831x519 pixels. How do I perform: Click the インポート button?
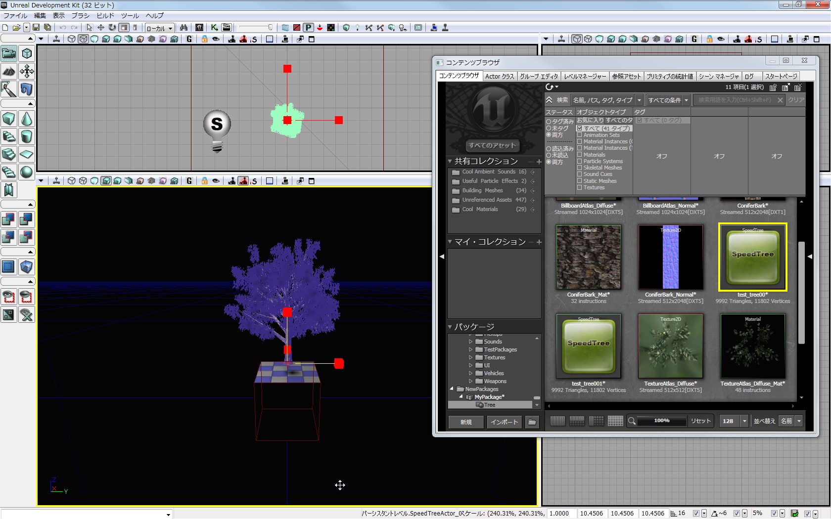(504, 422)
